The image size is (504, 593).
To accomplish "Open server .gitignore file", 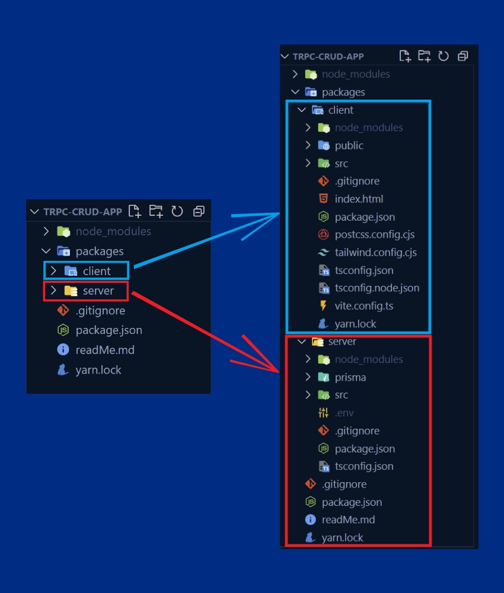I will coord(357,431).
